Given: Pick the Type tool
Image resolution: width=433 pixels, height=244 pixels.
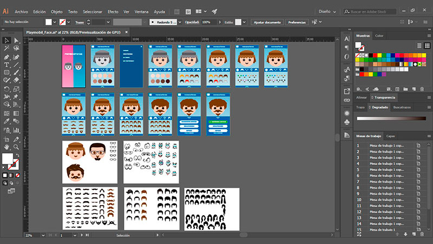Looking at the screenshot, I should coord(6,64).
